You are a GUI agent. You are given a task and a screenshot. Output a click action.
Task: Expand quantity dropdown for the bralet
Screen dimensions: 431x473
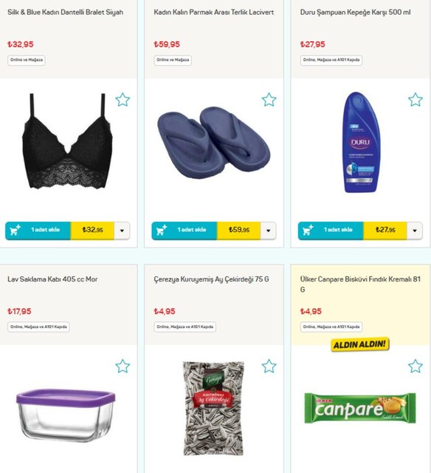(x=122, y=231)
